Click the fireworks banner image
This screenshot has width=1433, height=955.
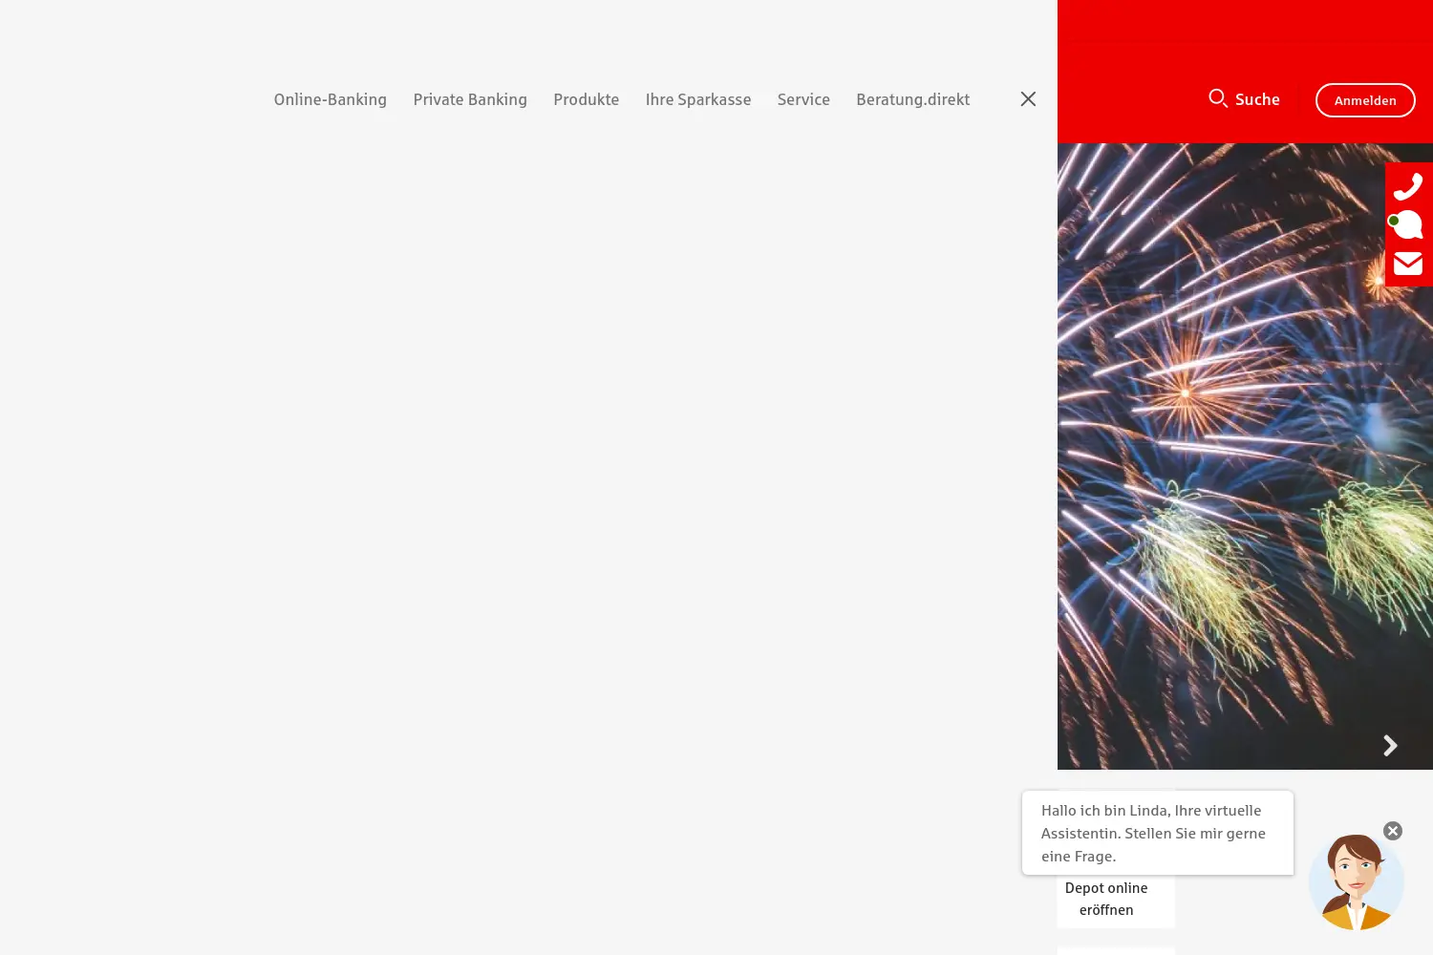pyautogui.click(x=1245, y=456)
